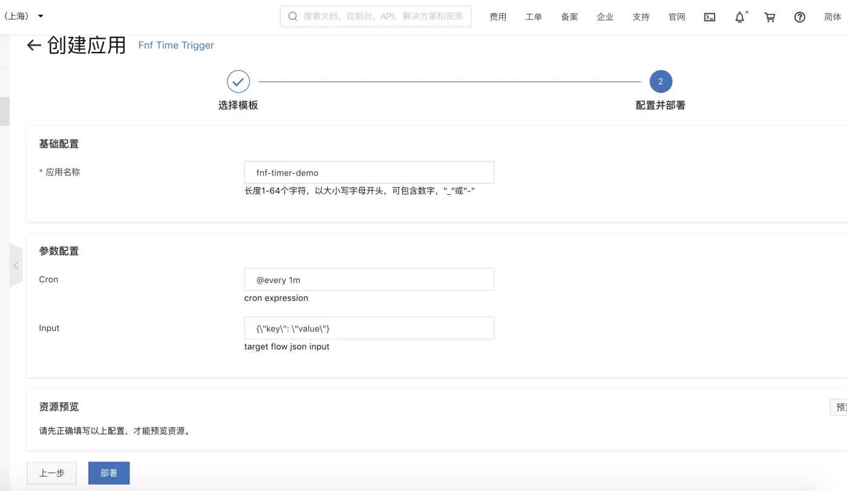Click the 配置并部署 step label

pos(661,105)
